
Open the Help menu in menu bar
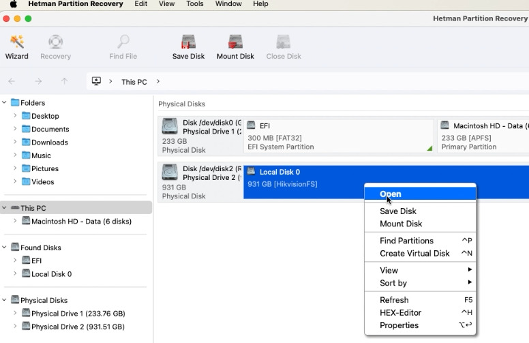click(x=260, y=3)
